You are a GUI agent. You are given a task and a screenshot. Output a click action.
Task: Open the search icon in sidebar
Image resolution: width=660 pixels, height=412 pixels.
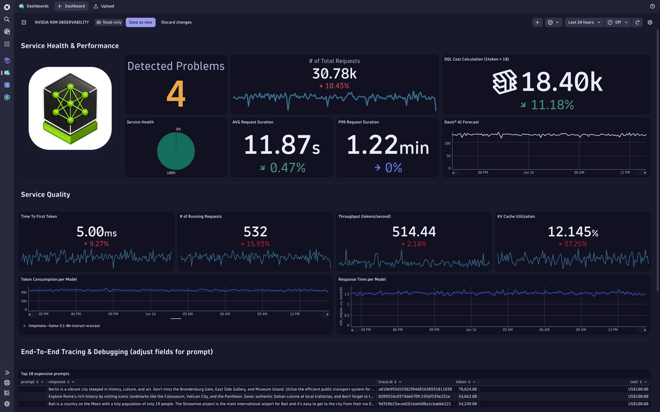[x=7, y=19]
